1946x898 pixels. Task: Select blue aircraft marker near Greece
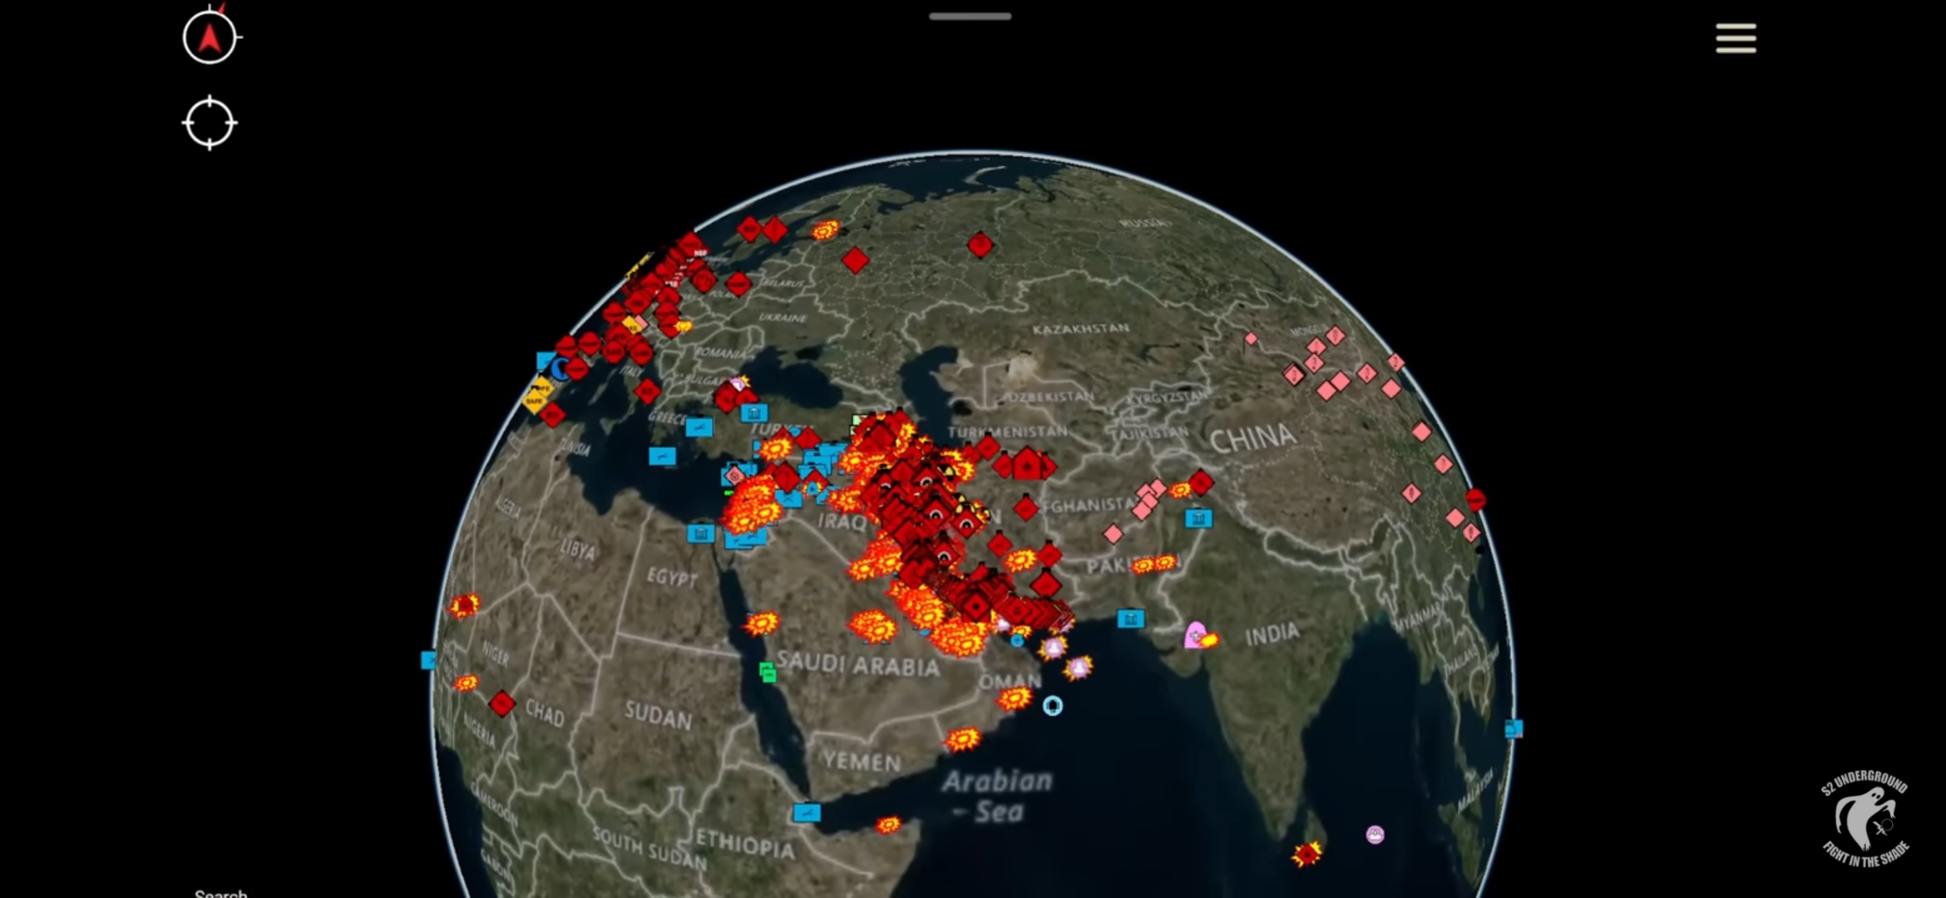699,427
